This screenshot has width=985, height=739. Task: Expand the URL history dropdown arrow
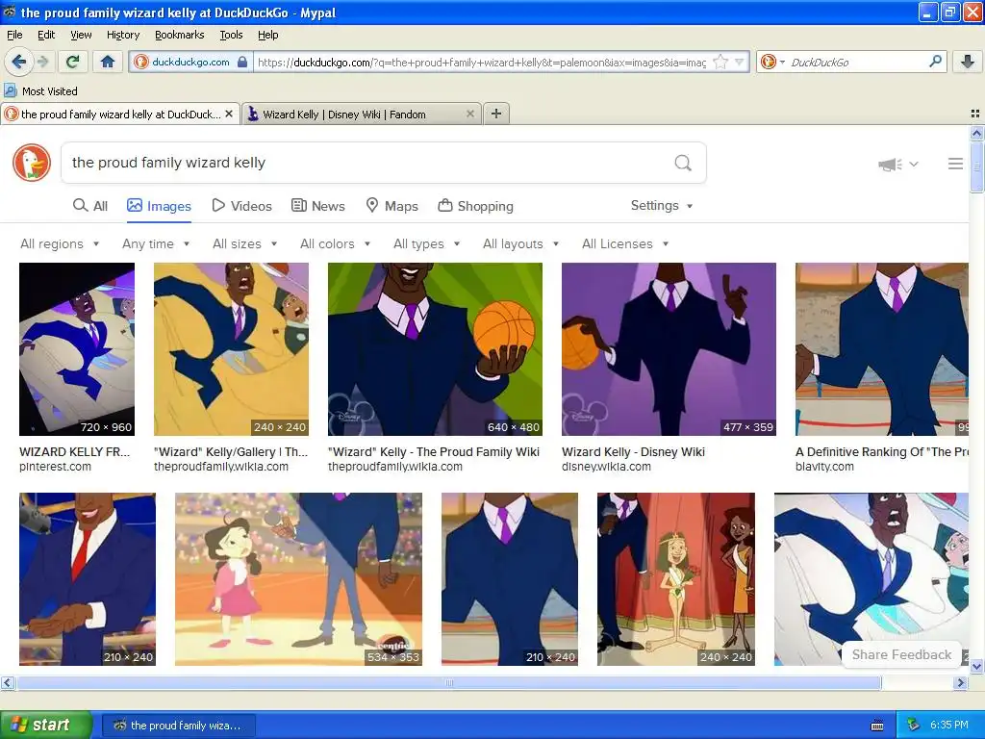pos(740,63)
